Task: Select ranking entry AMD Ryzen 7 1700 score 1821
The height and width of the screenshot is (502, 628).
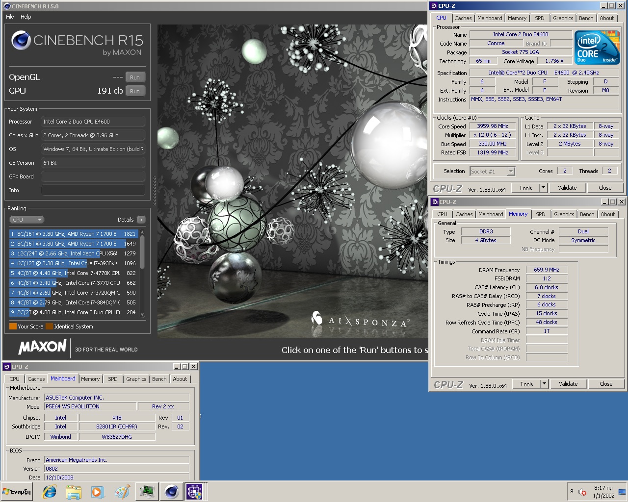Action: pyautogui.click(x=74, y=234)
